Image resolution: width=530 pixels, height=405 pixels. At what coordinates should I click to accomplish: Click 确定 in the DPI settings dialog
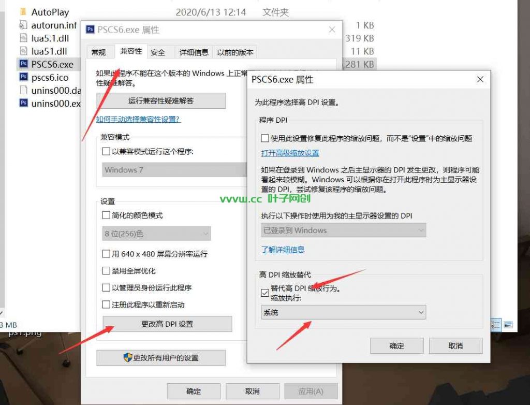[x=397, y=346]
